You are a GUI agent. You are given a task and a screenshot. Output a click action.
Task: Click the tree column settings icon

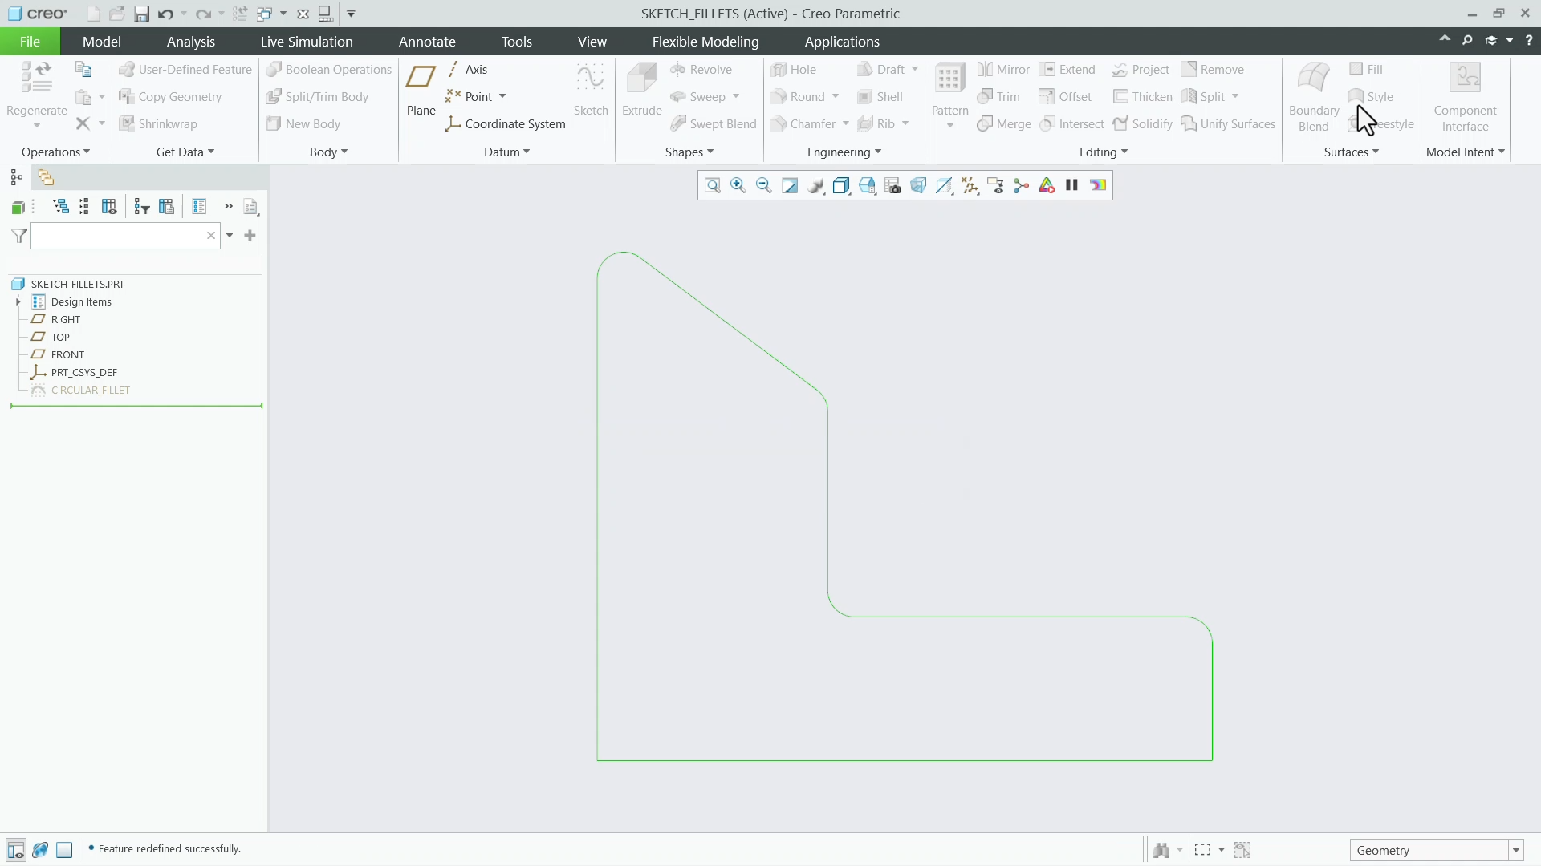click(x=166, y=207)
